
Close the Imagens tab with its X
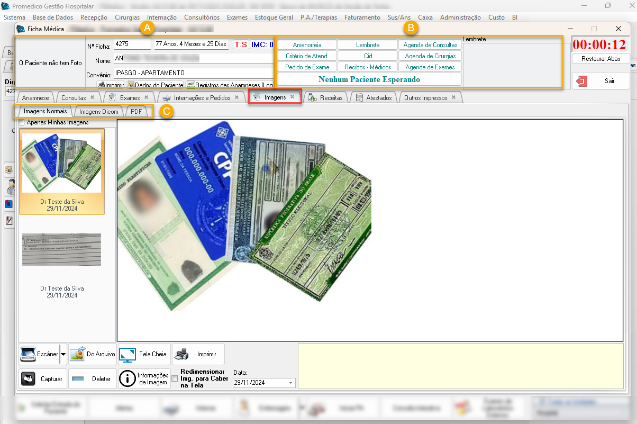(292, 97)
